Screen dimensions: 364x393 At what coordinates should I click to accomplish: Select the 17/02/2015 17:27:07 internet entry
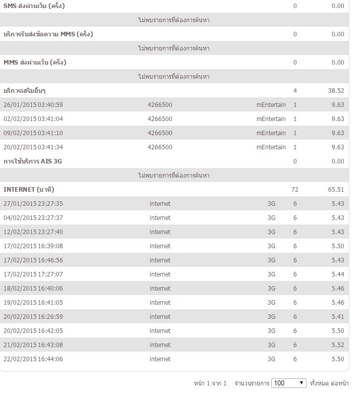pyautogui.click(x=174, y=274)
